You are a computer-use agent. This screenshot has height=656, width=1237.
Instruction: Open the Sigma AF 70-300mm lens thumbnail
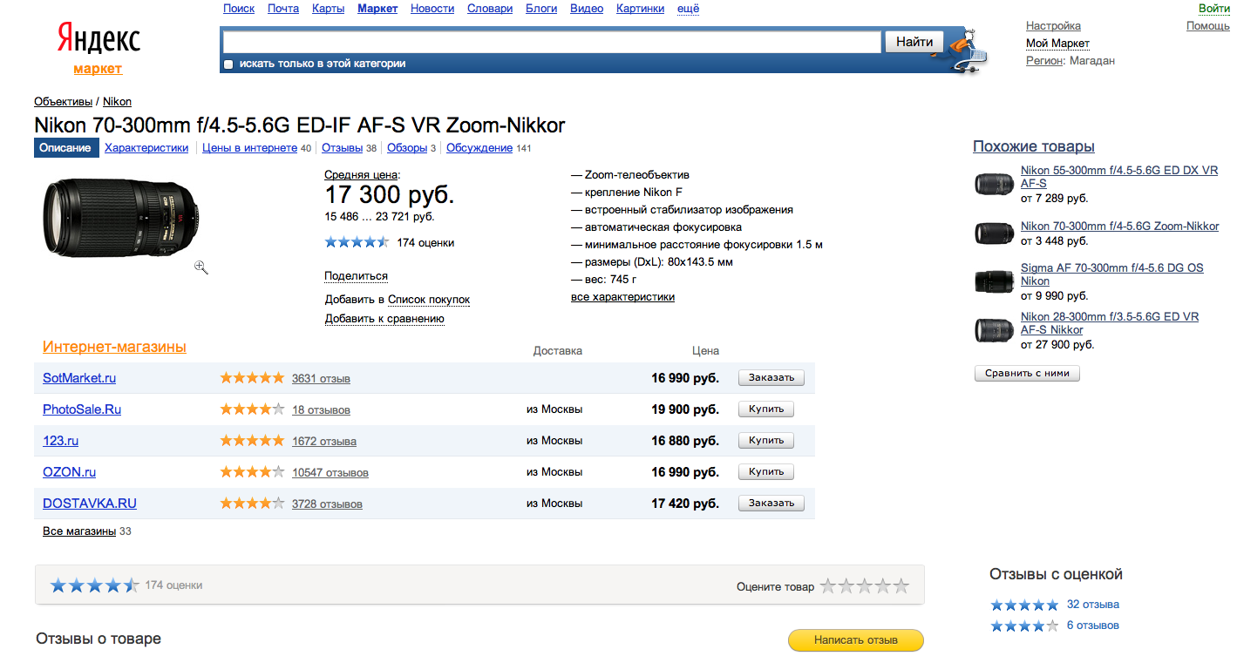click(993, 281)
